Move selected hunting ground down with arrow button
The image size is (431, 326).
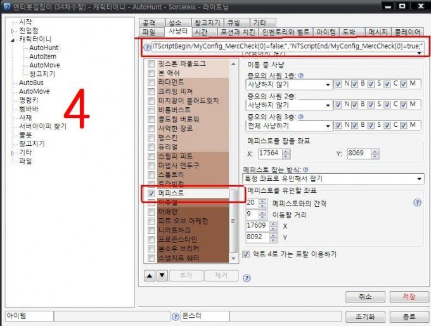162,275
